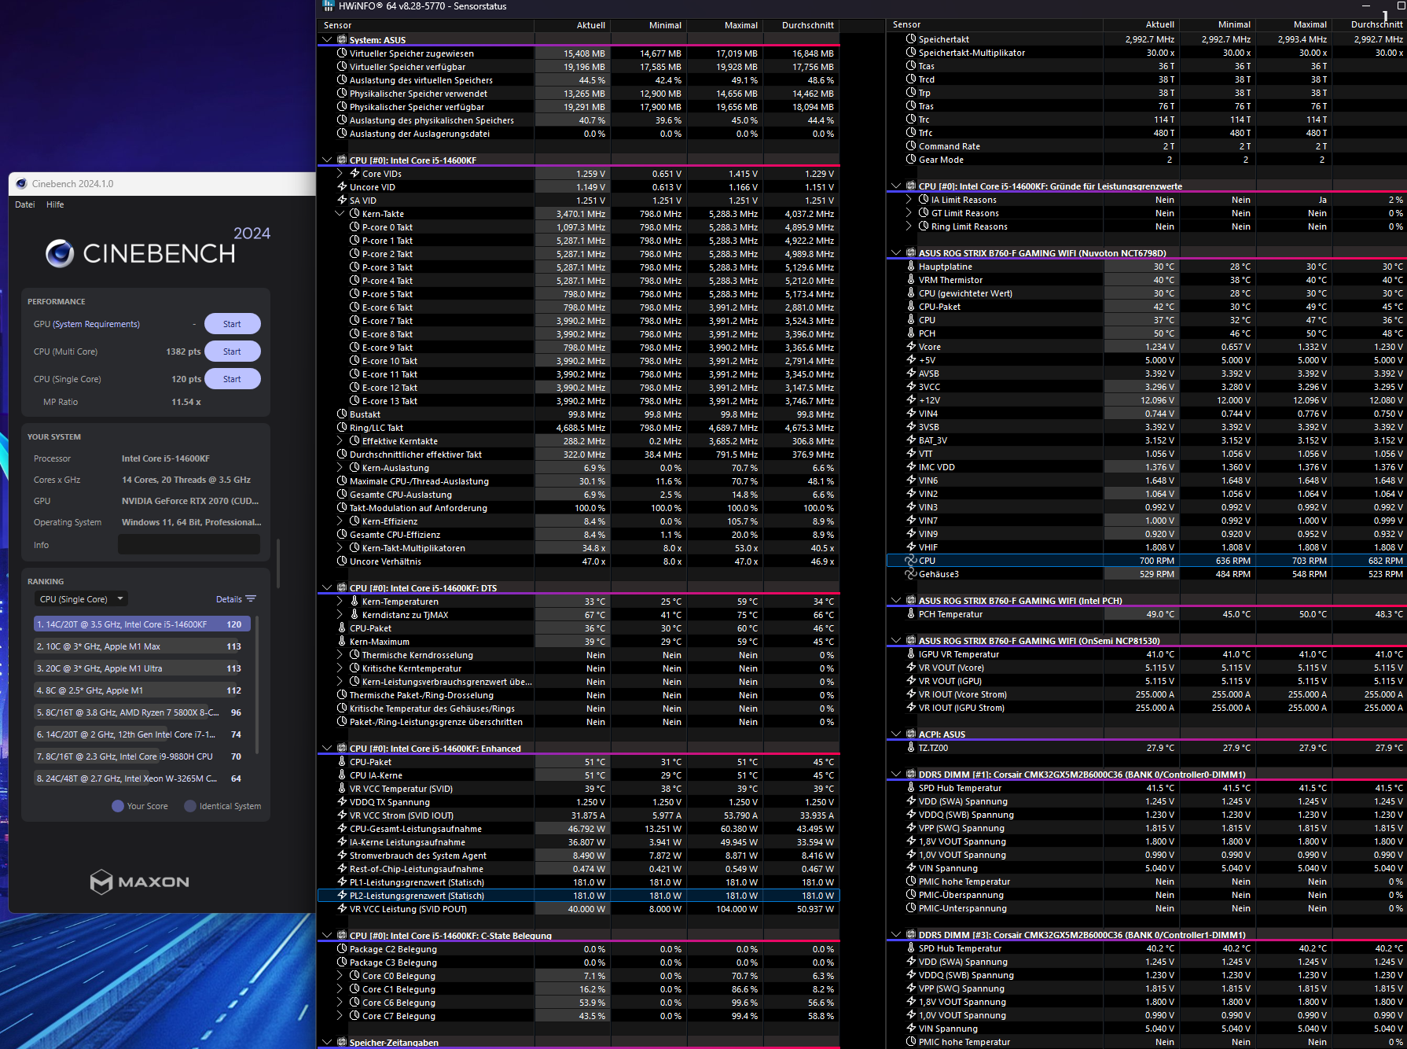Select ranking entry Apple M1 Ultra
This screenshot has width=1407, height=1049.
(141, 668)
